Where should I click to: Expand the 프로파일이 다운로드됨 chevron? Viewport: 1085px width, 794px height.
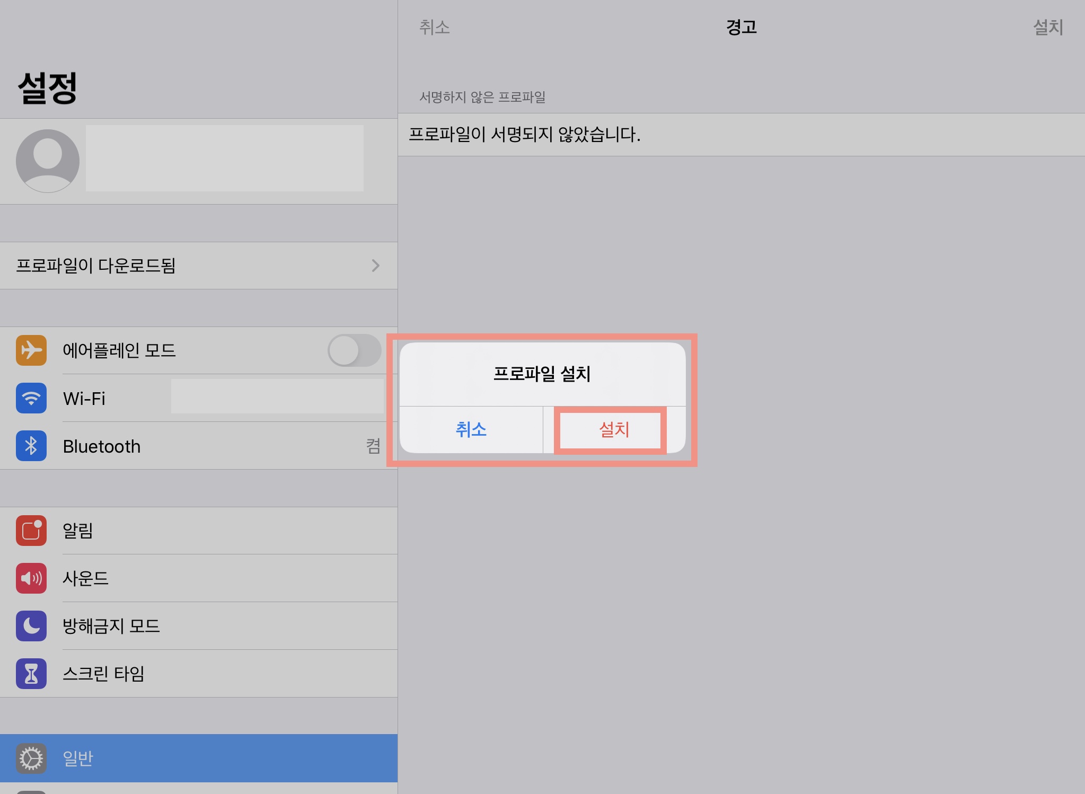[x=375, y=266]
